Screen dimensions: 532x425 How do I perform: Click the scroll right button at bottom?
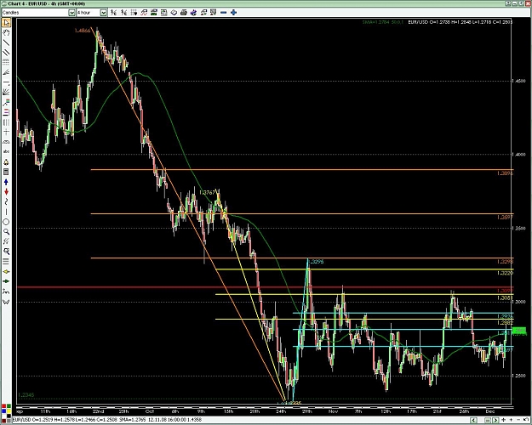click(x=495, y=420)
